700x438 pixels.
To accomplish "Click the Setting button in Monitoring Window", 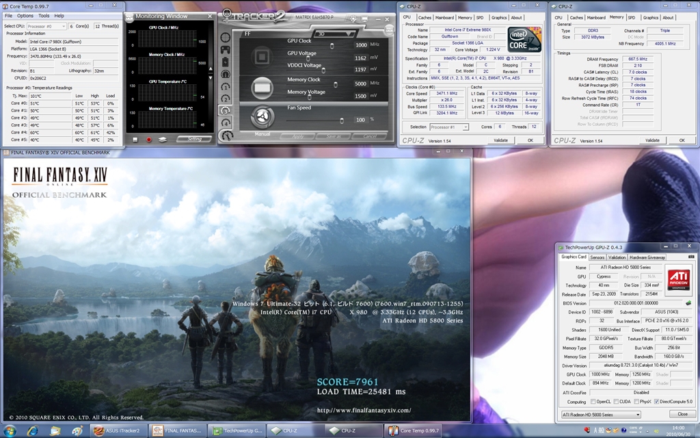I will 194,139.
